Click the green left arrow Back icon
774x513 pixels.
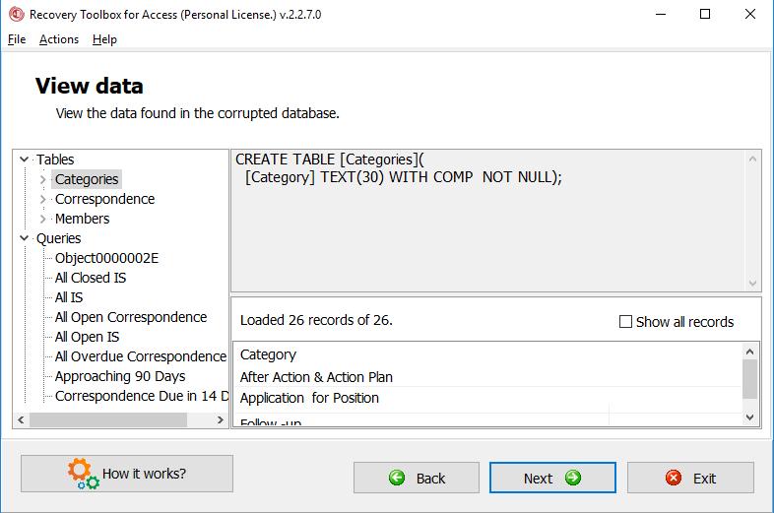[397, 478]
